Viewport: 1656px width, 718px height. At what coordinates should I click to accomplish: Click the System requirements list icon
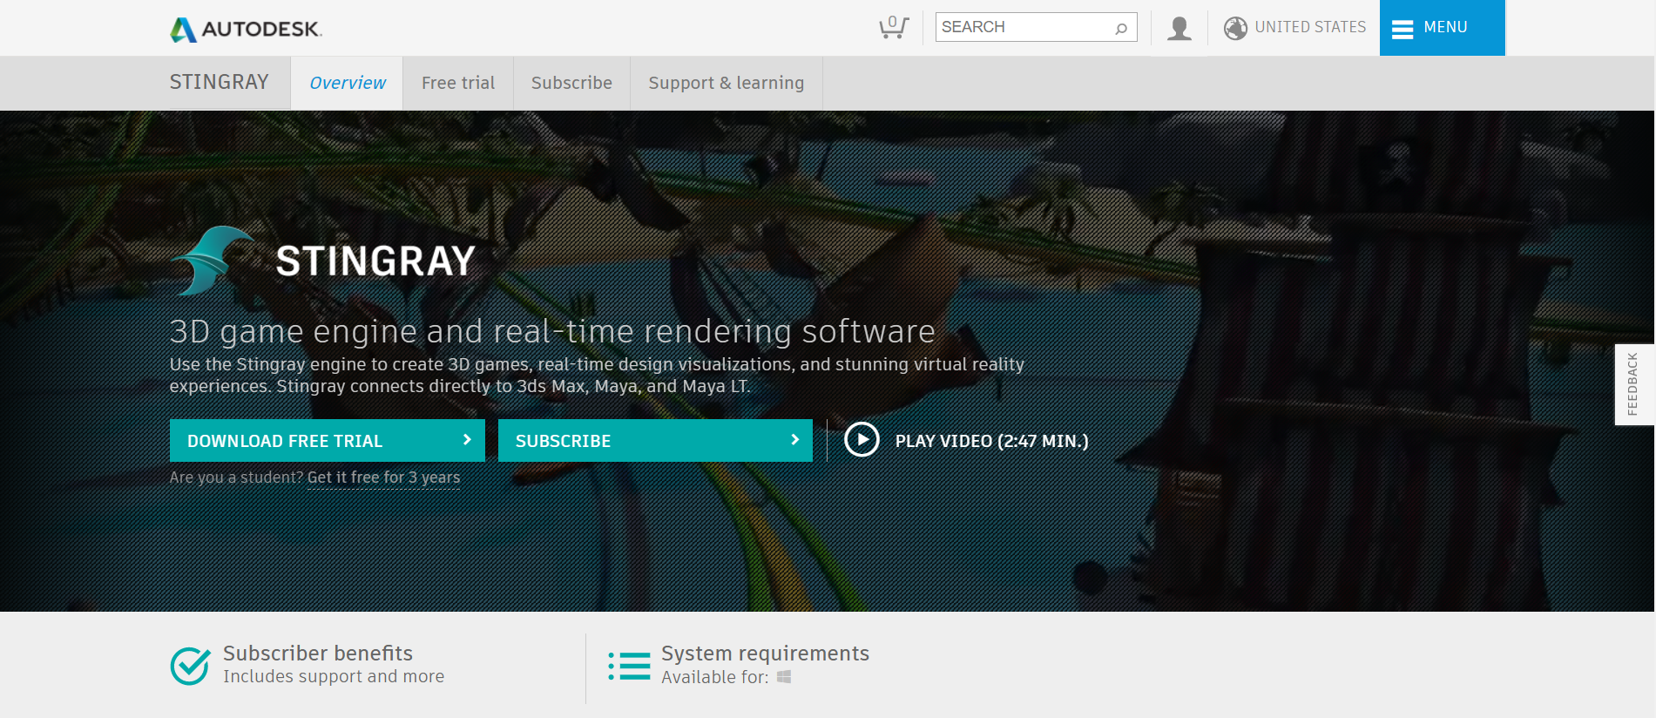coord(629,666)
